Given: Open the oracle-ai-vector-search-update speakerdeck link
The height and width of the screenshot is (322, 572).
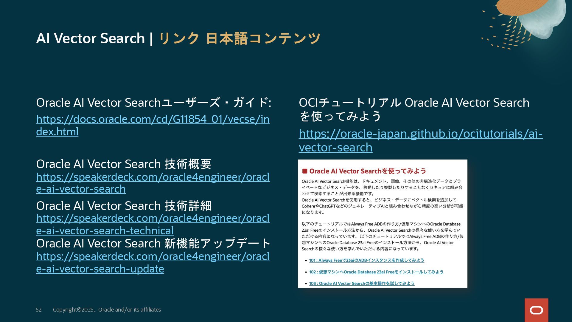Looking at the screenshot, I should click(x=153, y=262).
